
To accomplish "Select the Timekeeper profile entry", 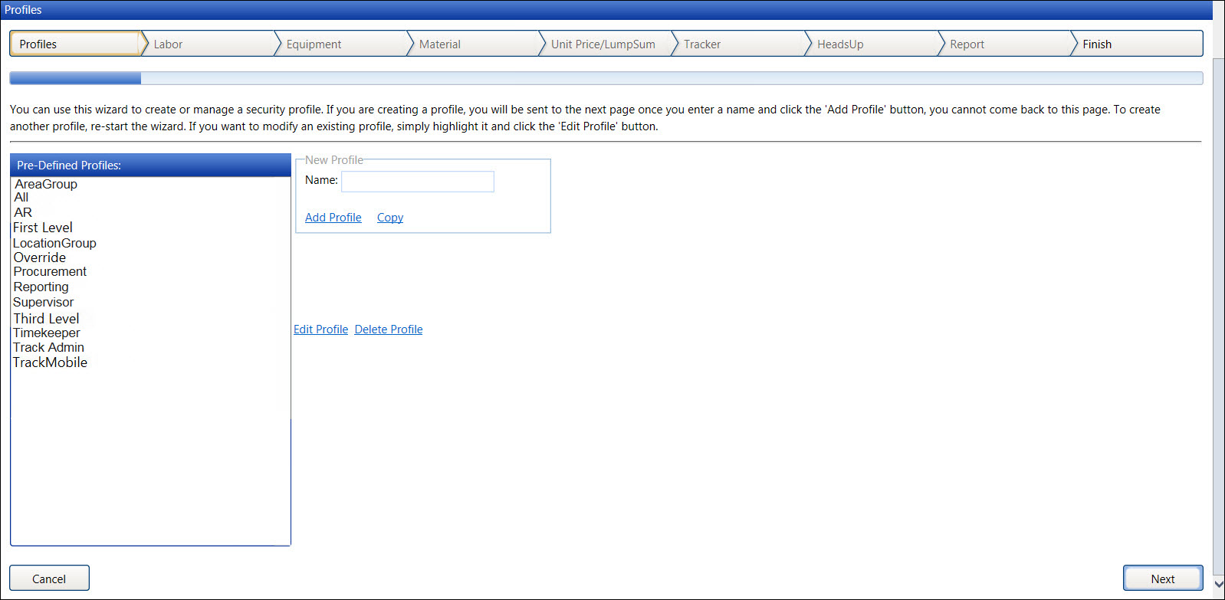I will click(46, 333).
